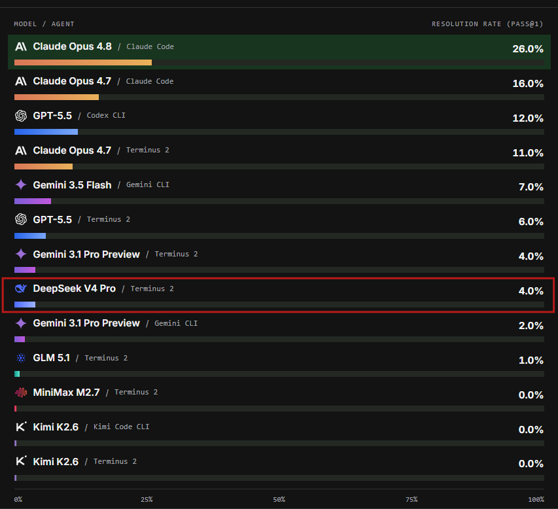The height and width of the screenshot is (509, 558).
Task: Click the Gemini star icon beside Gemini 3.5 Flash
Action: click(x=21, y=184)
